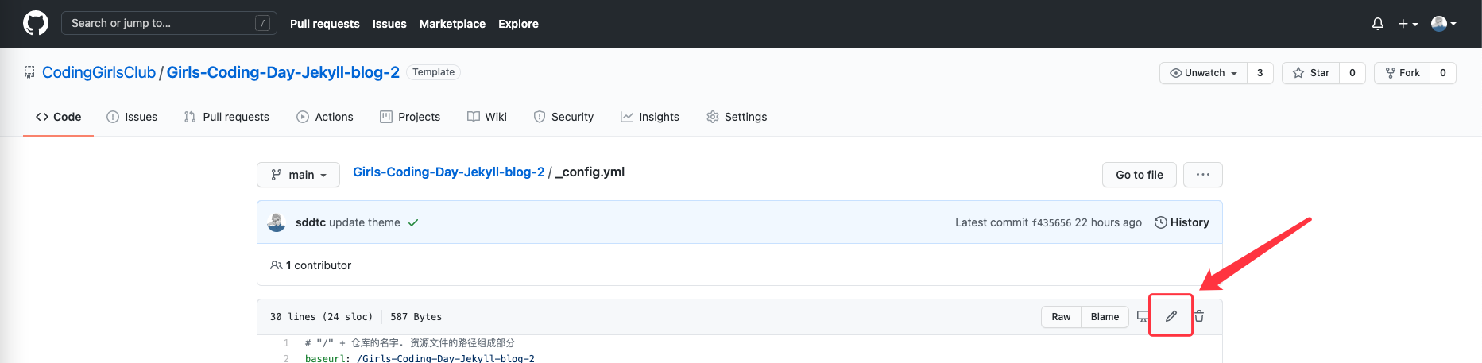The height and width of the screenshot is (363, 1482).
Task: Open sddtc's avatar in commit bar
Action: [x=277, y=222]
